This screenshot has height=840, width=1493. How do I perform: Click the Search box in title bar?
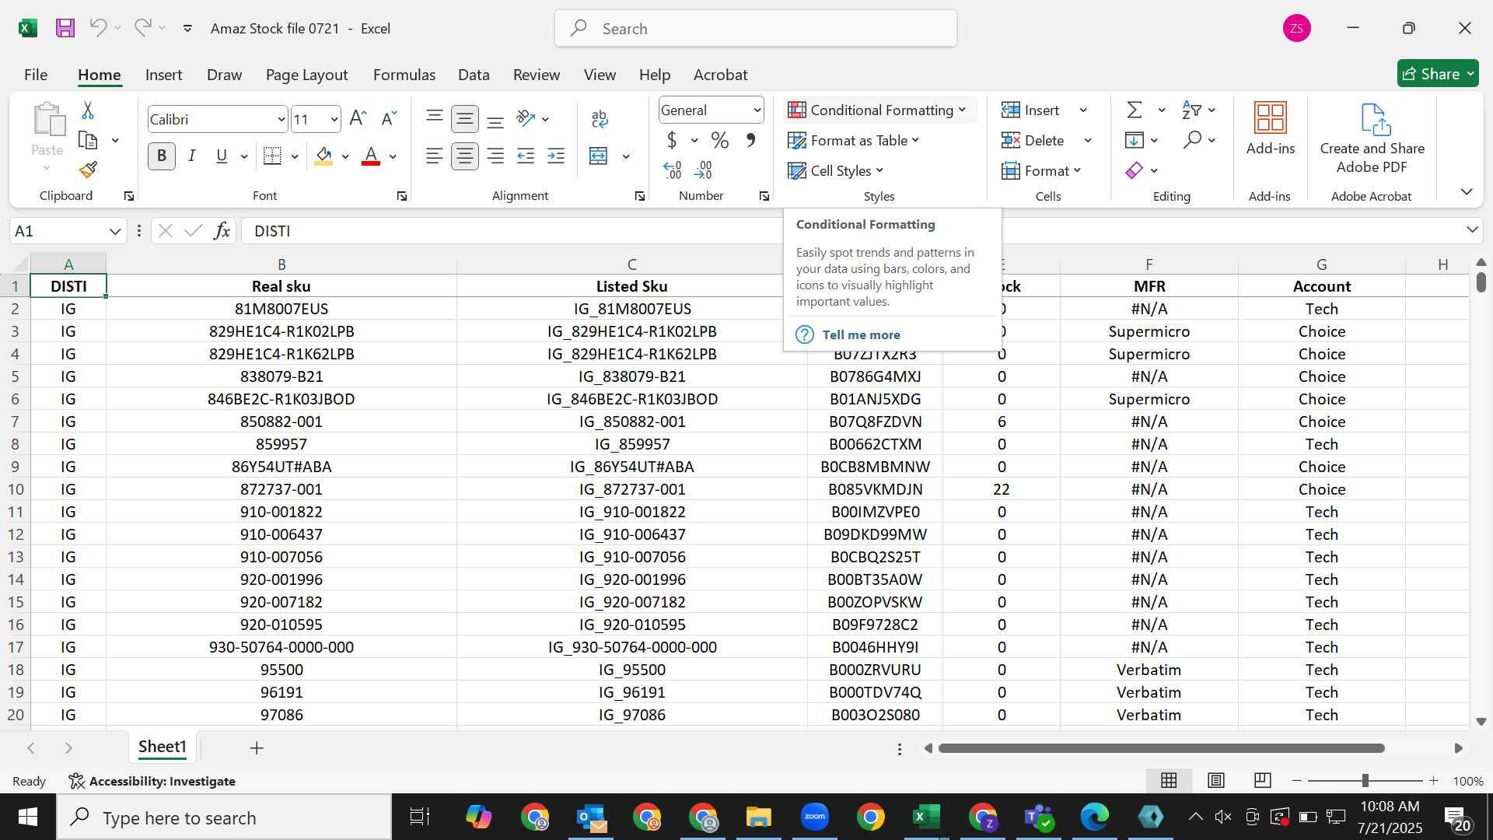pyautogui.click(x=756, y=29)
